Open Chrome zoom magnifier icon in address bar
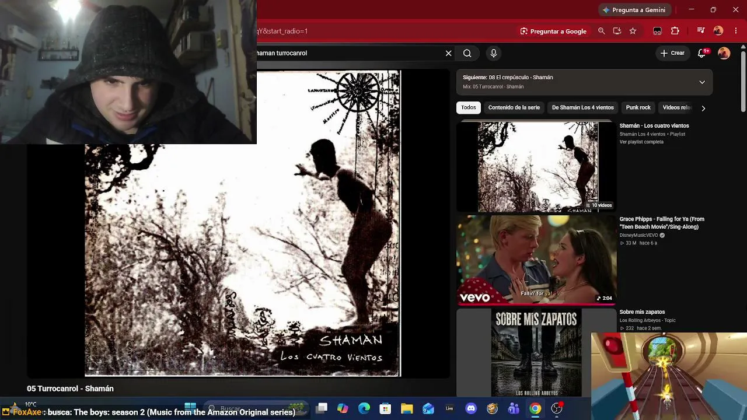Image resolution: width=747 pixels, height=420 pixels. coord(602,31)
